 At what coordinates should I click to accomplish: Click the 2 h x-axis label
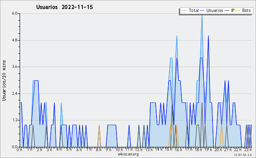[x=39, y=150]
